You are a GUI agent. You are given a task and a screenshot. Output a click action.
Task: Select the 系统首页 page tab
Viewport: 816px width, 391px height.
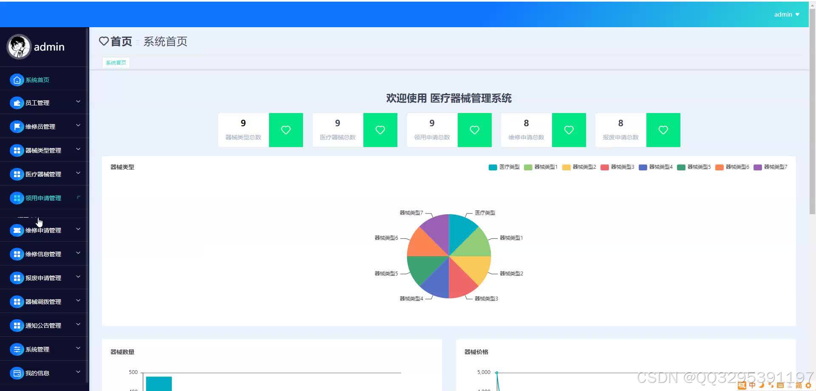click(x=116, y=63)
